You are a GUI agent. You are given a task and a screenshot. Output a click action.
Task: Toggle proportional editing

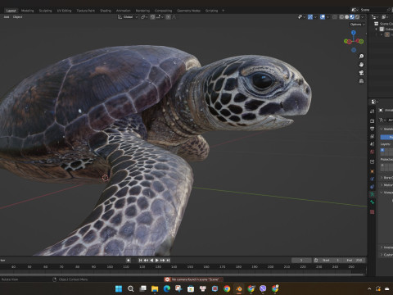coord(168,17)
